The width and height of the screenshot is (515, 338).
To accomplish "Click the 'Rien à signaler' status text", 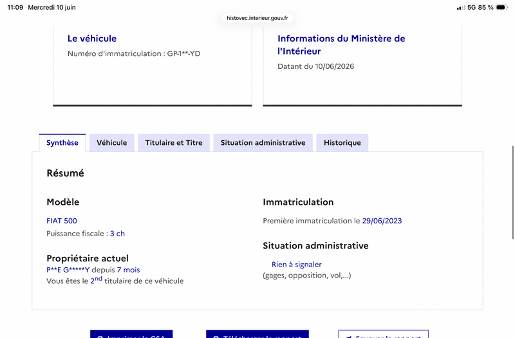I will point(297,265).
